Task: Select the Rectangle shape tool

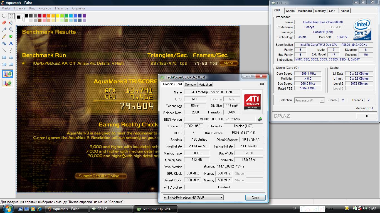Action: (4, 57)
